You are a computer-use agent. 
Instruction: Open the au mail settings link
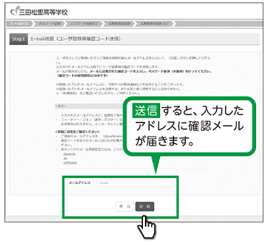(x=65, y=158)
